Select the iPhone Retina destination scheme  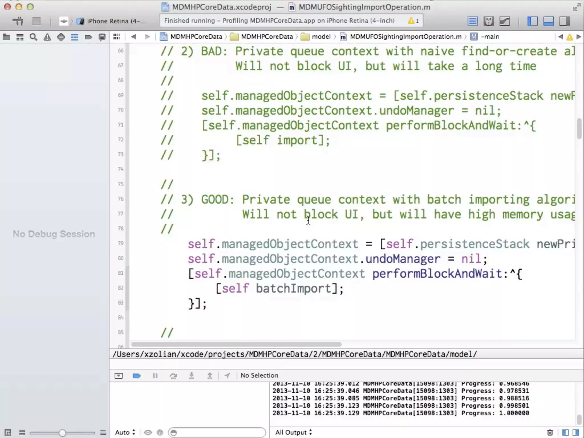[116, 21]
